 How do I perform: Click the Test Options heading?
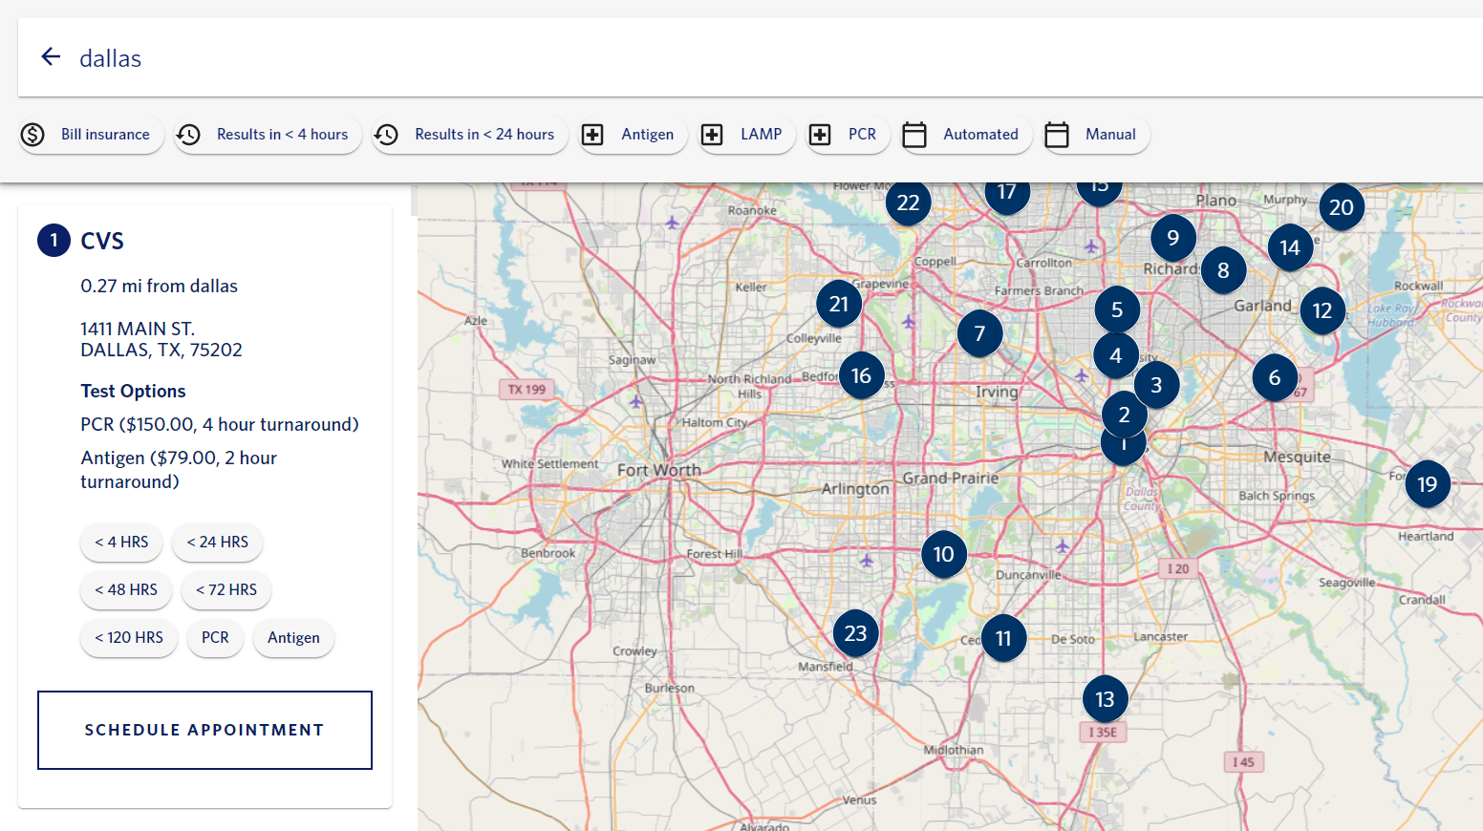(133, 391)
